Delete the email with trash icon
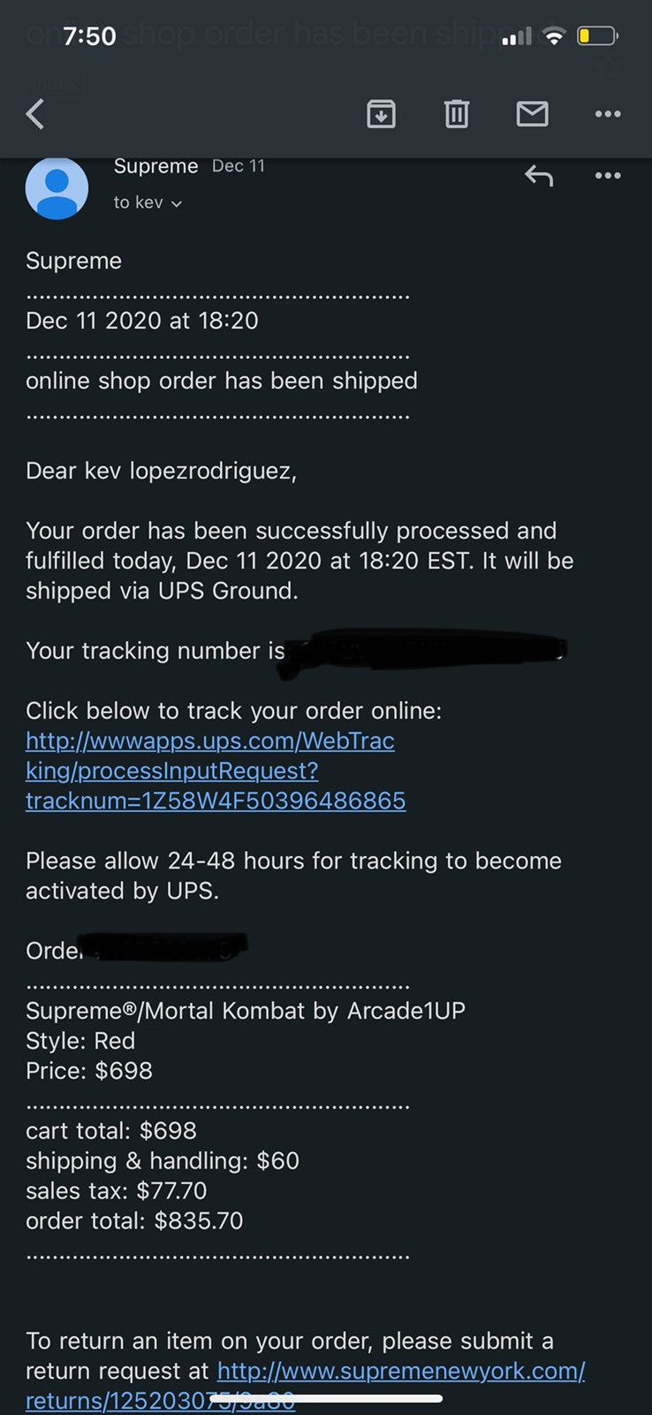This screenshot has width=652, height=1415. pos(456,114)
